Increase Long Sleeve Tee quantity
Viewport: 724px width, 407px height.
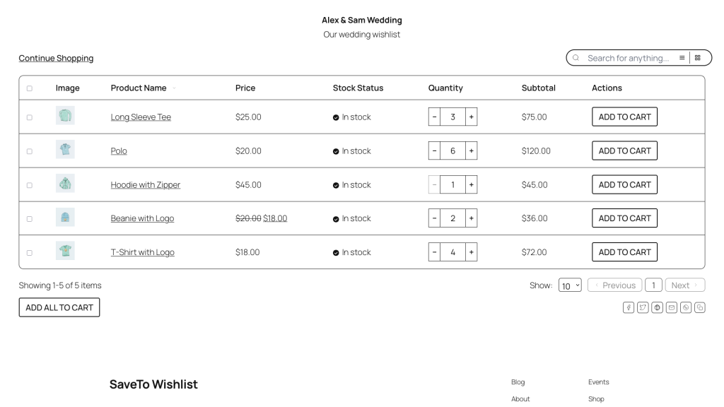[x=471, y=117]
